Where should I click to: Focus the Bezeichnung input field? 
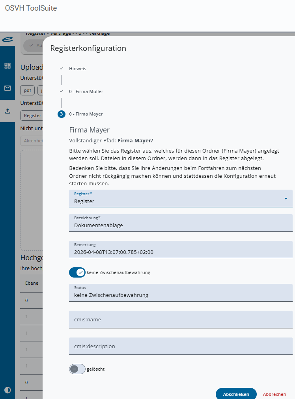tap(181, 223)
